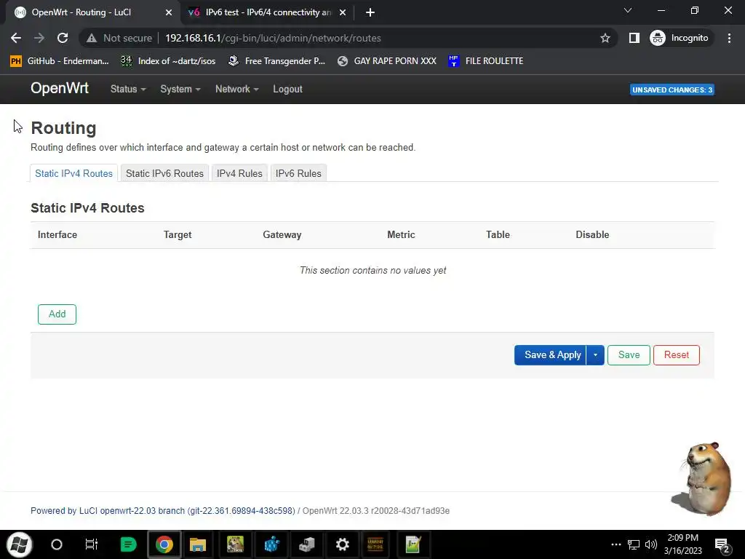
Task: View the Unsaved Changes: 3 badge
Action: tap(672, 90)
